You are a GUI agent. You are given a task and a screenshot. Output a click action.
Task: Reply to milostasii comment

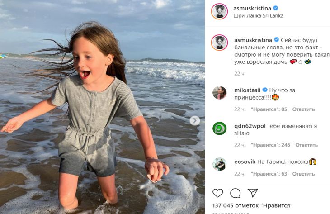[303, 109]
